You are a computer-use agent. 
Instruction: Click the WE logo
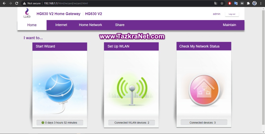(x=27, y=13)
